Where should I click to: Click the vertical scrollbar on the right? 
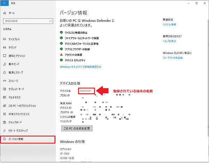[x=208, y=78]
